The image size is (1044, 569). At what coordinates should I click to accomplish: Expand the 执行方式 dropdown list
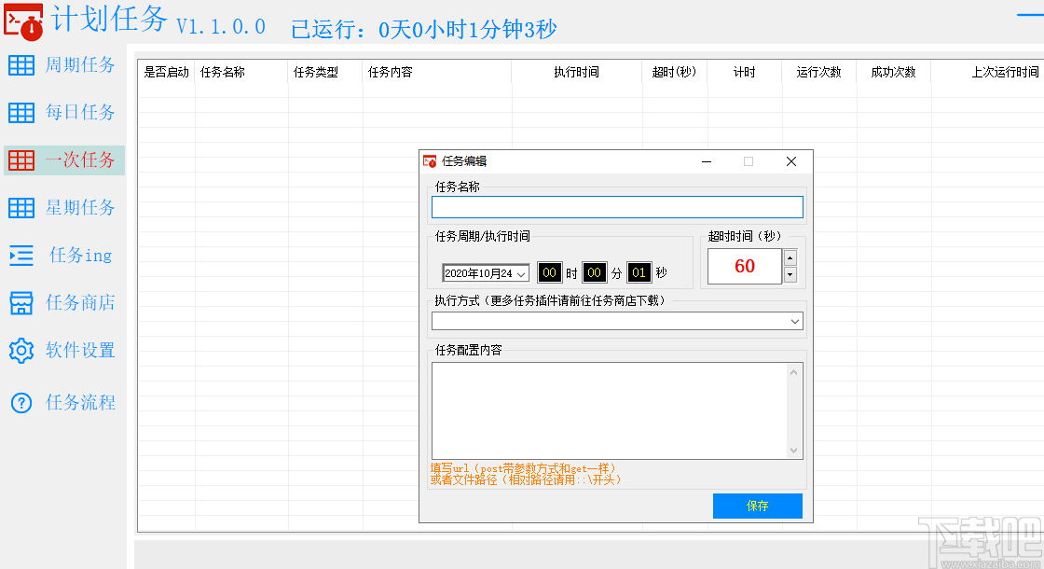[796, 320]
